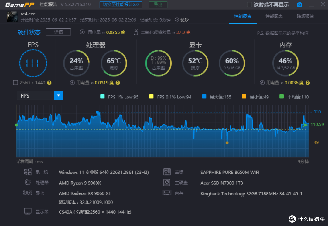Screen dimensions: 328x226
Task: Click the V 5.3.2716.319 version text
Action: 76,4
